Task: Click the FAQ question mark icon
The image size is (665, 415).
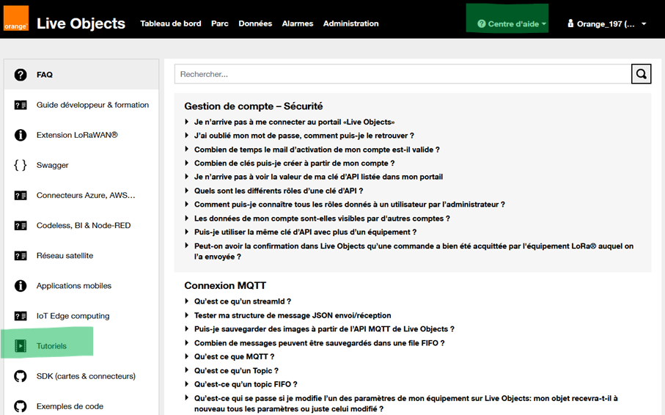Action: coord(21,75)
